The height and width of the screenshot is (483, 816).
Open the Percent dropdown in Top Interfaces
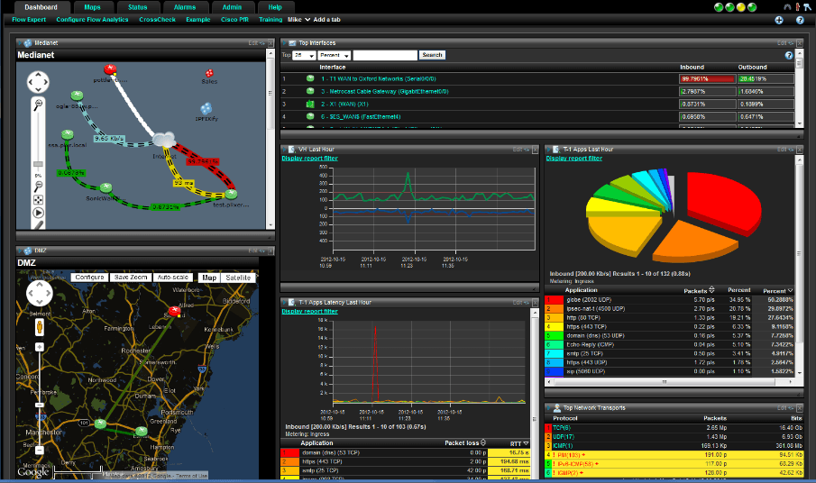click(x=335, y=55)
